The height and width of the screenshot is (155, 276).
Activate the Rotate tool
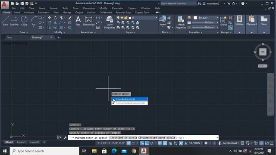[55, 18]
